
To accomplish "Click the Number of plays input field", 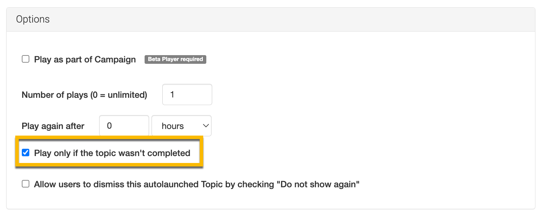I will coord(187,95).
